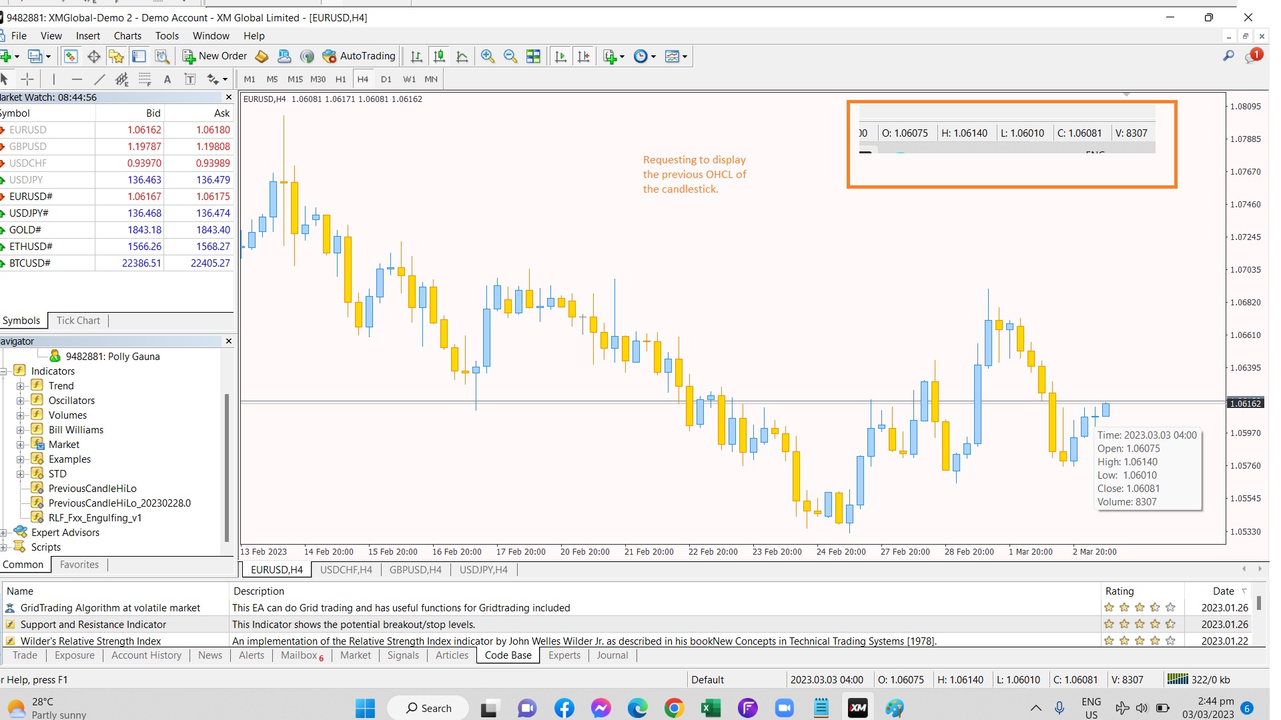Viewport: 1281px width, 720px height.
Task: Open the Charts menu
Action: [127, 36]
